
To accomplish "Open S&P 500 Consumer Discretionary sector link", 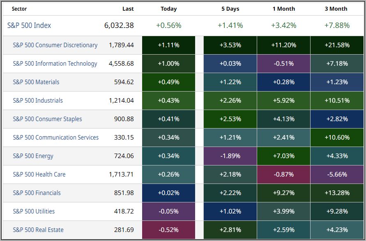I will click(x=55, y=45).
